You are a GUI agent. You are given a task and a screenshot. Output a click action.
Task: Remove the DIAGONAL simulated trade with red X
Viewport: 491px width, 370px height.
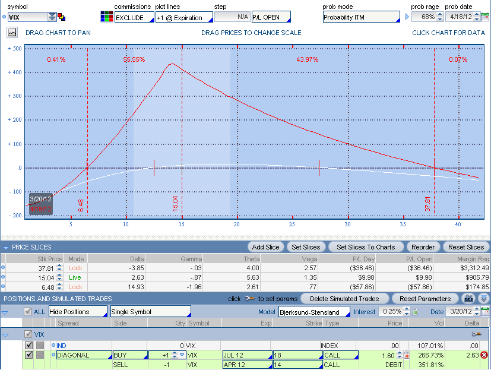tap(484, 355)
